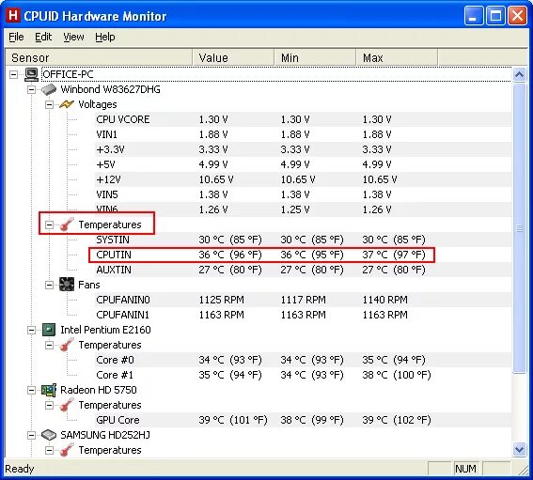
Task: Click the scrollbar down arrow
Action: pos(519,450)
